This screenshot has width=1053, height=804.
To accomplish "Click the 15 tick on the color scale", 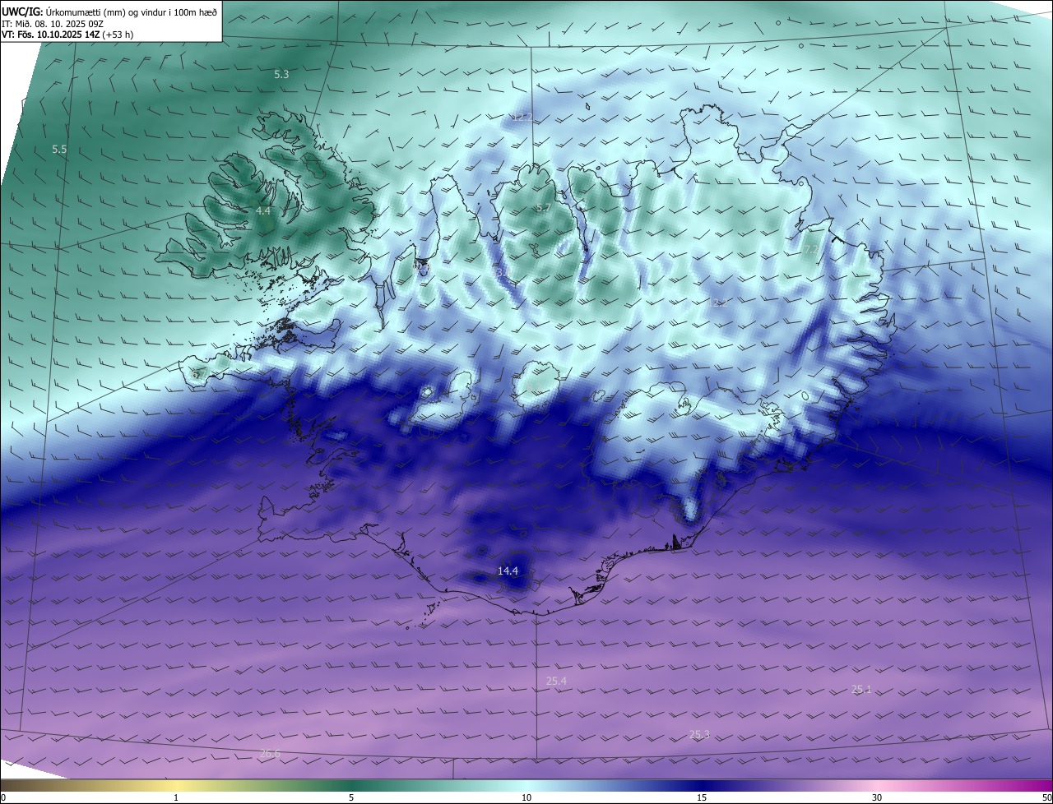I will 702,797.
